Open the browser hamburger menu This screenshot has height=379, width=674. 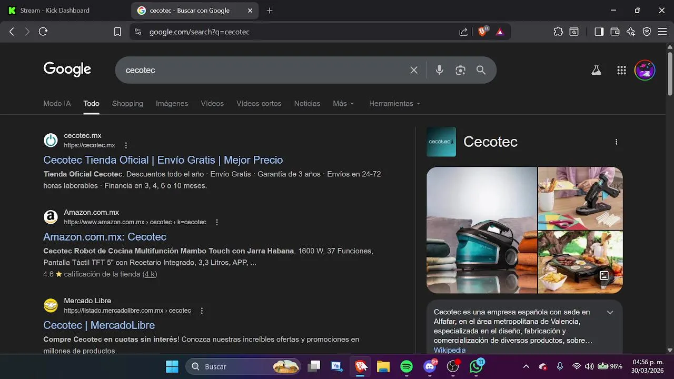(662, 32)
